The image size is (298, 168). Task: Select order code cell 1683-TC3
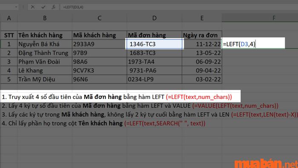(x=154, y=53)
